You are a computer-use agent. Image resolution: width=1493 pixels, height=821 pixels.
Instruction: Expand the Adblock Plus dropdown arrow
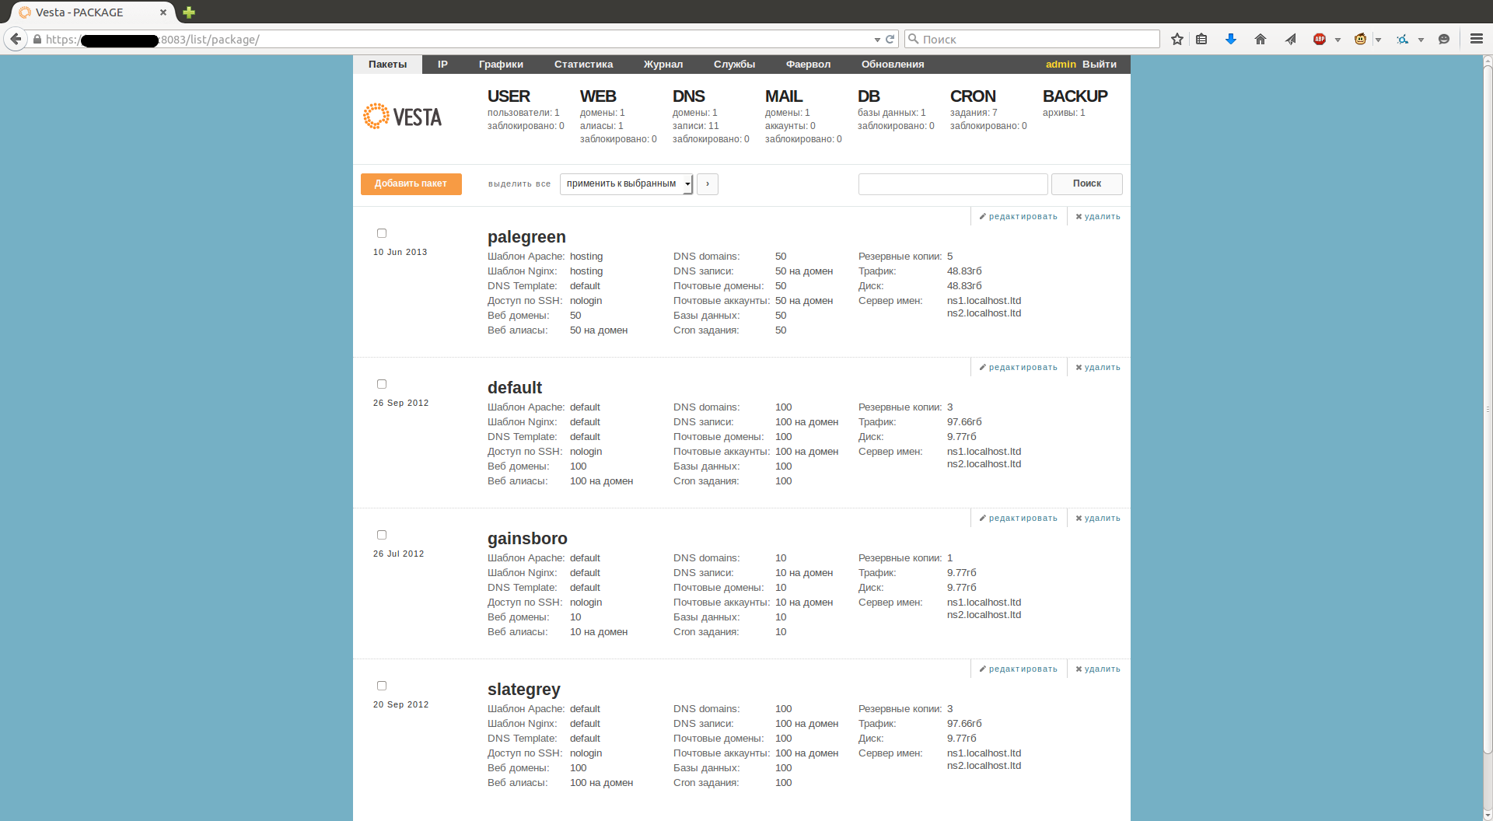point(1337,40)
